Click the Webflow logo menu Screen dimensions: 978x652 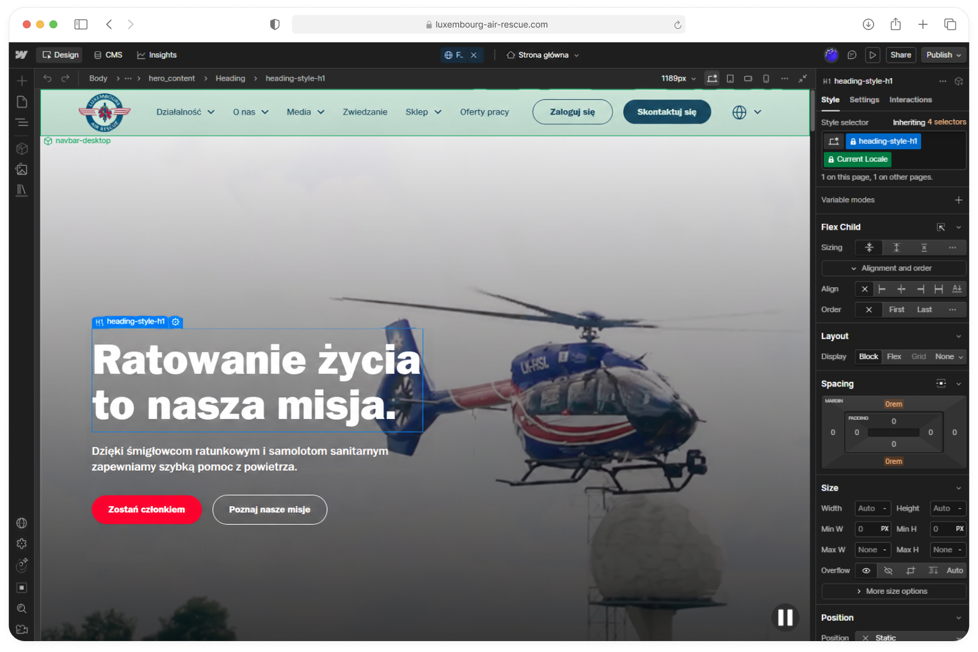click(22, 55)
